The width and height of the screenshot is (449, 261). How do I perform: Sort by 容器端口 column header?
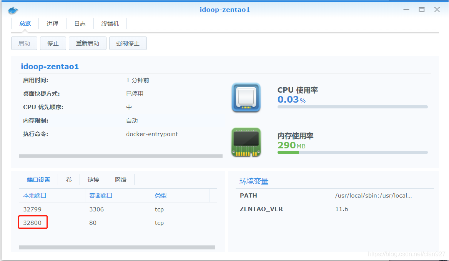click(118, 196)
